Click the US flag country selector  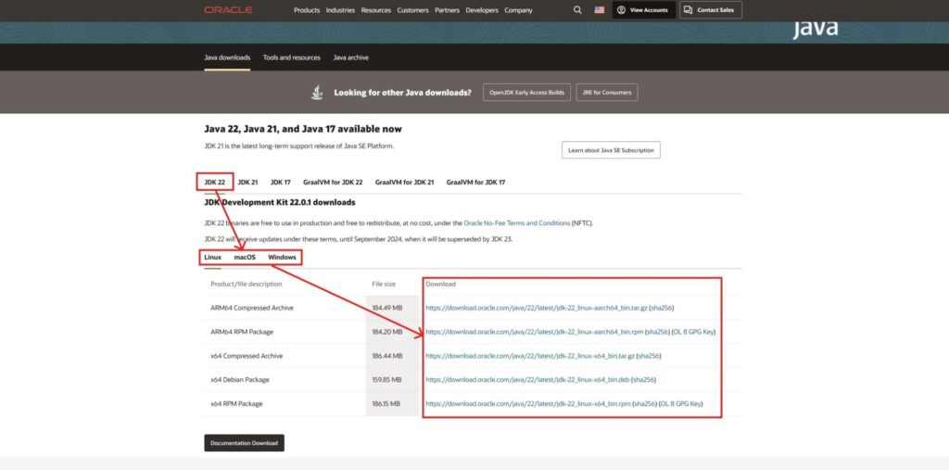[600, 10]
